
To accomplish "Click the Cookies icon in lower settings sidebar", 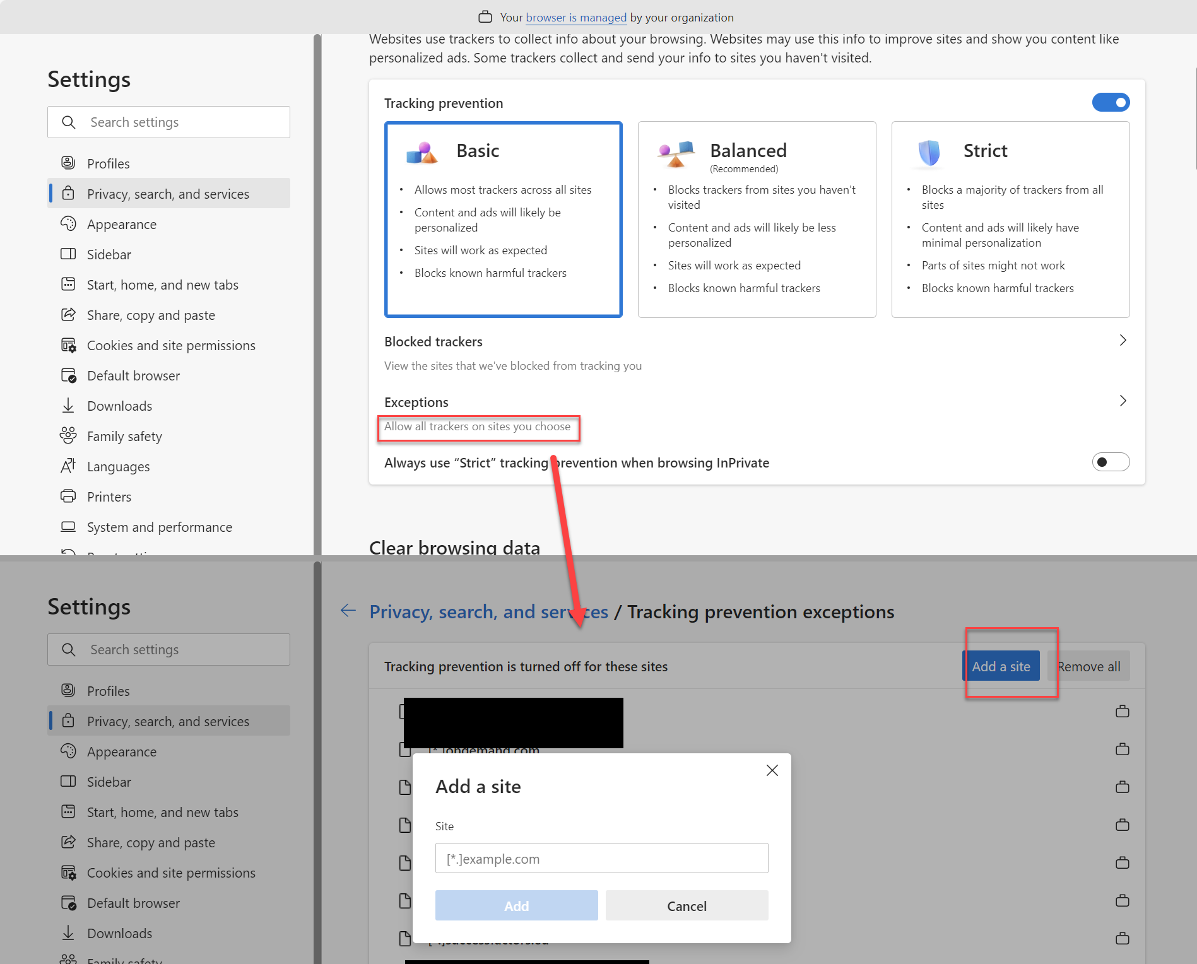I will pyautogui.click(x=68, y=873).
